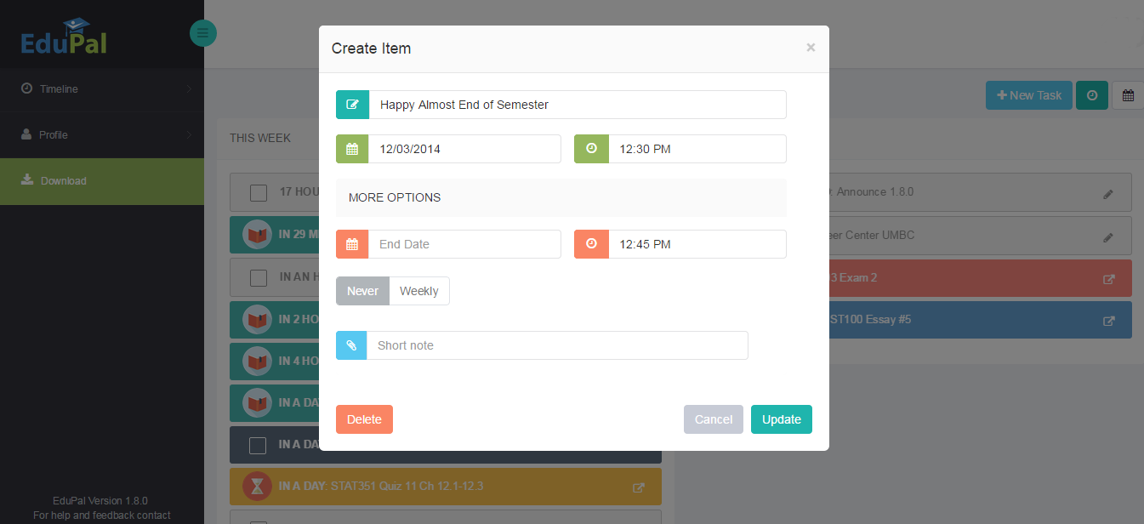The image size is (1144, 524).
Task: Click the Cancel button
Action: click(x=714, y=419)
